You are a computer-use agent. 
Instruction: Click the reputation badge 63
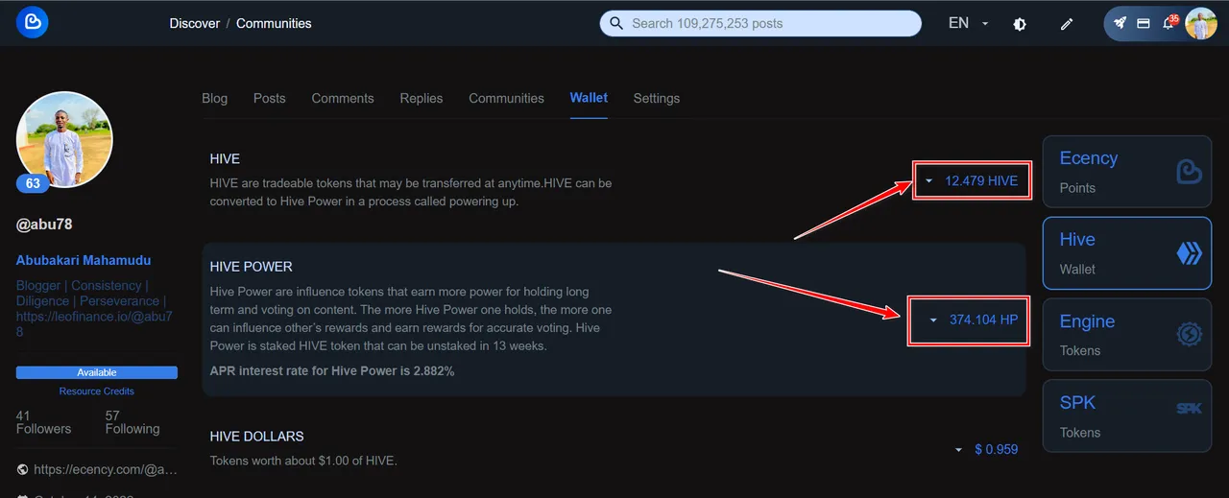(x=33, y=183)
